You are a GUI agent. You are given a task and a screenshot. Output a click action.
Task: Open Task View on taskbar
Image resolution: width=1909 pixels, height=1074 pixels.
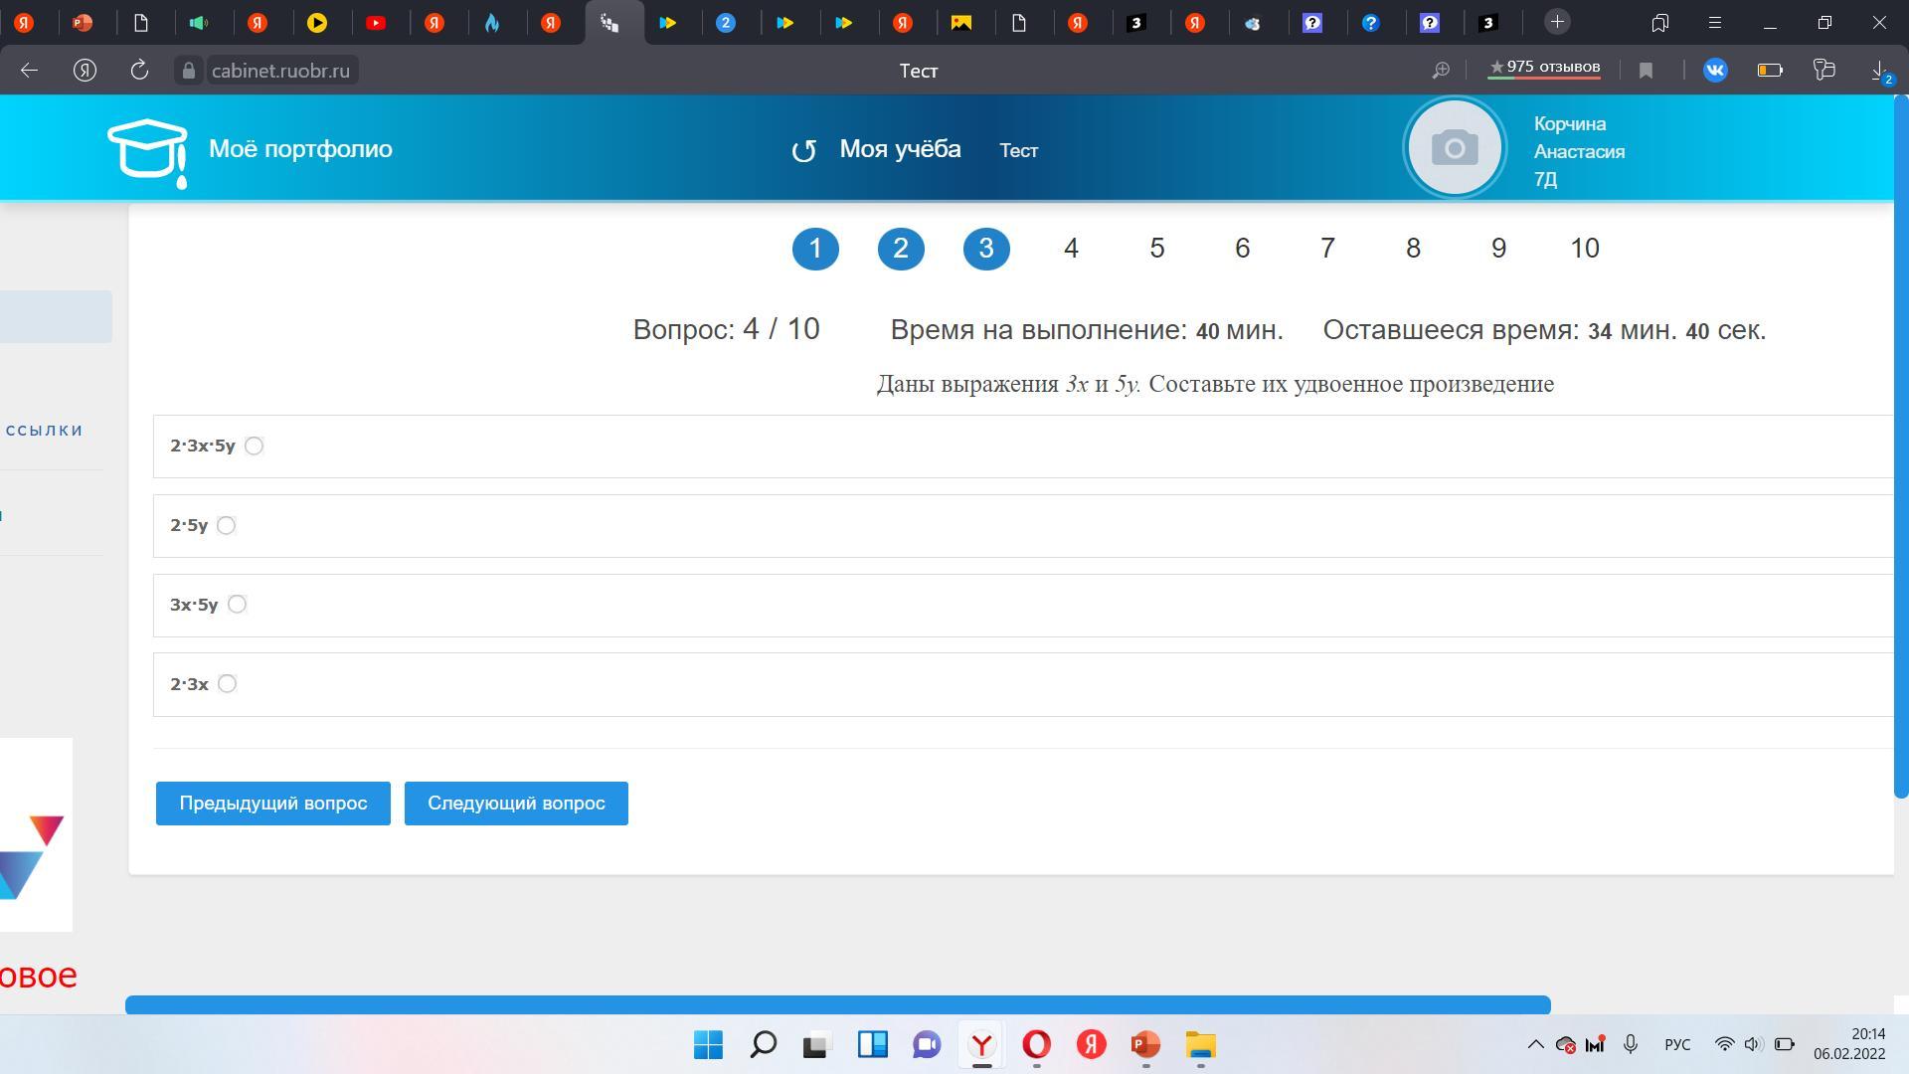coord(816,1045)
